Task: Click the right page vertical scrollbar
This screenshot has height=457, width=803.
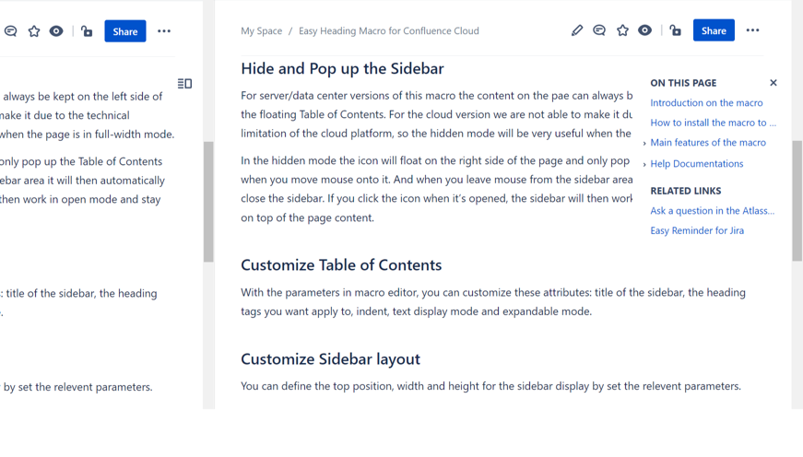Action: [797, 199]
